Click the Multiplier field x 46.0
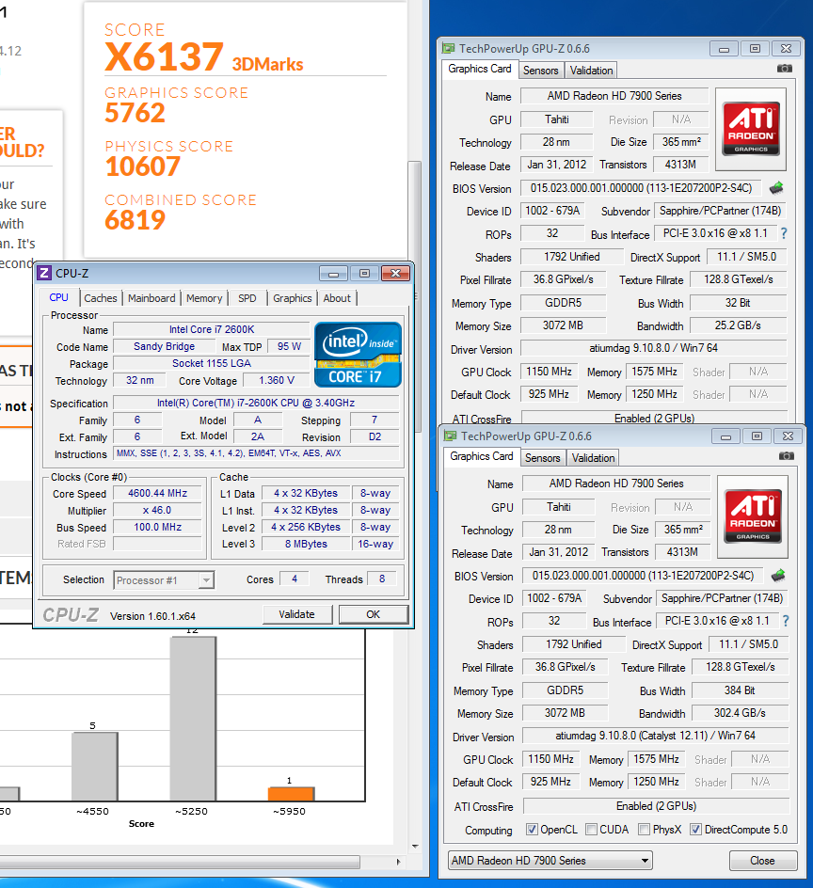 [x=157, y=510]
